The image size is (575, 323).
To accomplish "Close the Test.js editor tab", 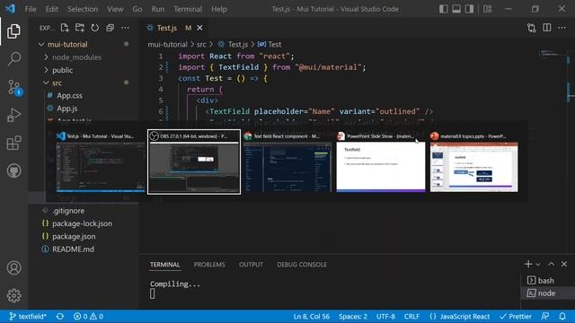I will [x=199, y=28].
